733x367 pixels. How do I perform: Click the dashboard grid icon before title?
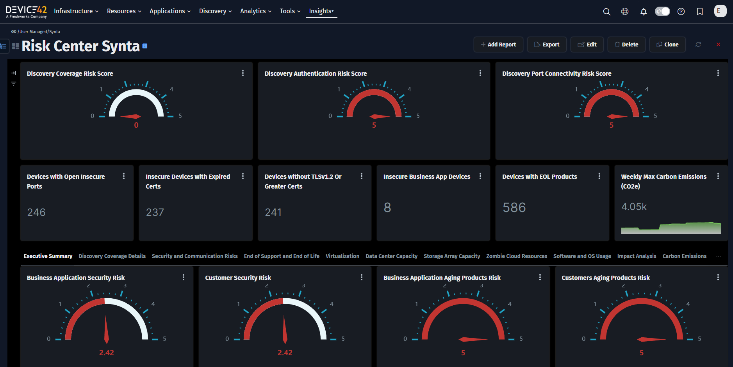click(16, 46)
